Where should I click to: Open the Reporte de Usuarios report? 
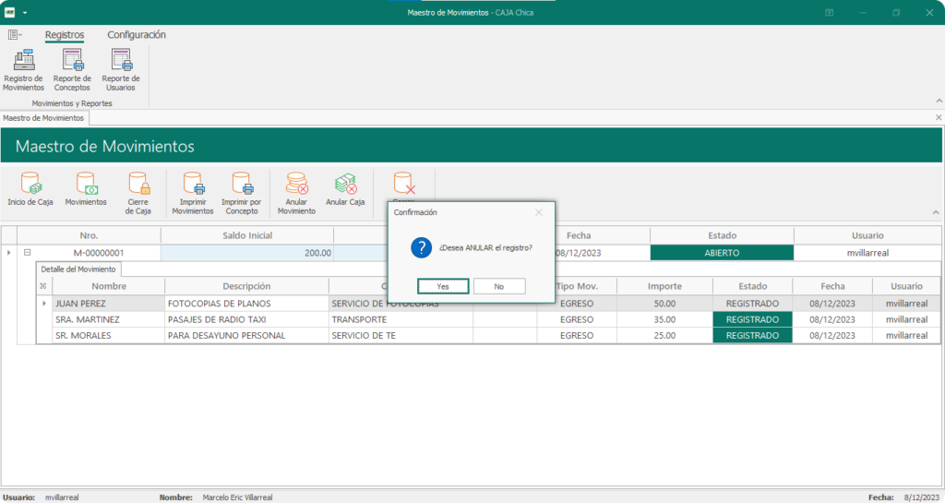coord(121,61)
